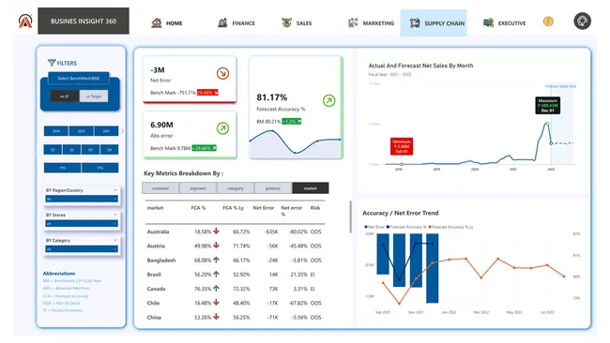This screenshot has width=610, height=343.
Task: Click the green arrow icon on Forecast Accuracy card
Action: coord(328,100)
